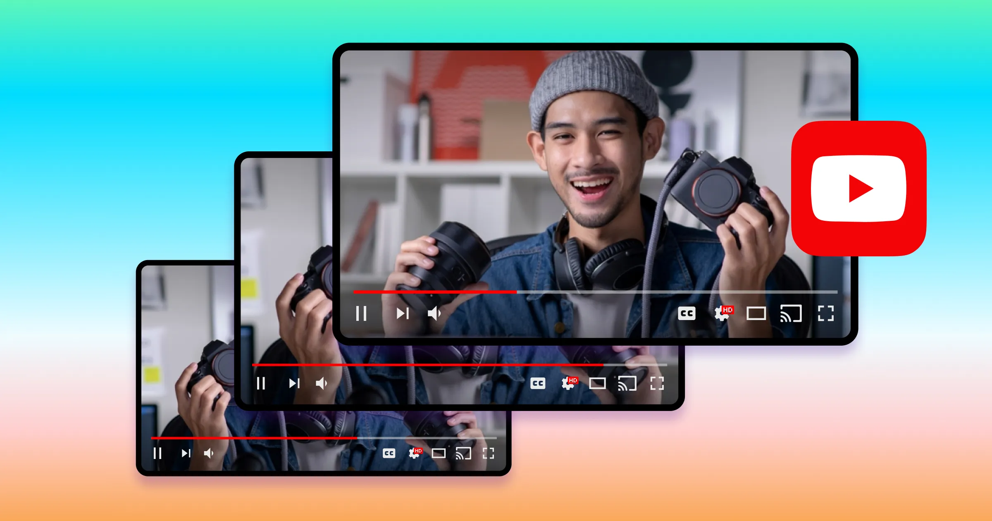
Task: Switch front player to theater mode
Action: pos(756,313)
